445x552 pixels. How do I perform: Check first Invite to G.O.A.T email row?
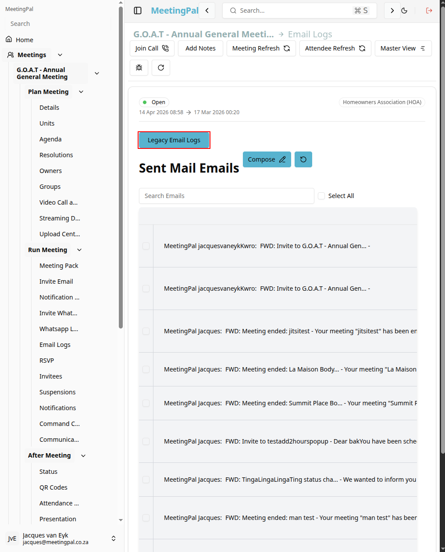click(x=146, y=246)
